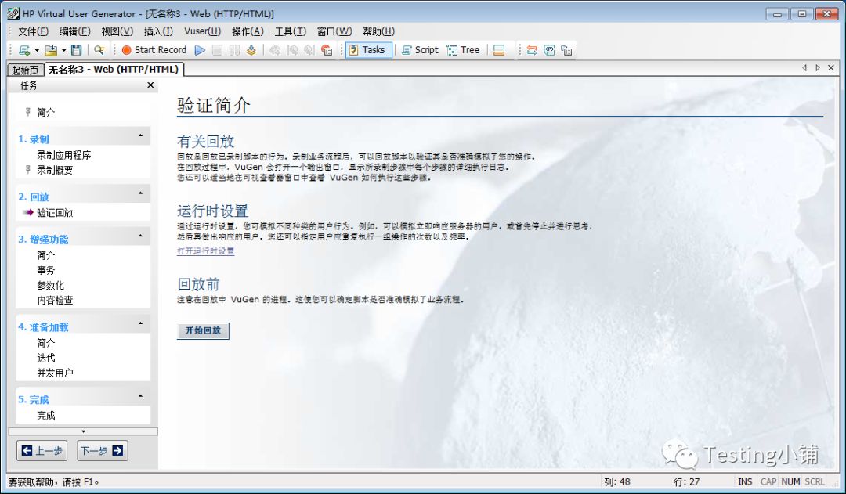Viewport: 846px width, 494px height.
Task: Click the grey Stop square icon
Action: [x=217, y=50]
